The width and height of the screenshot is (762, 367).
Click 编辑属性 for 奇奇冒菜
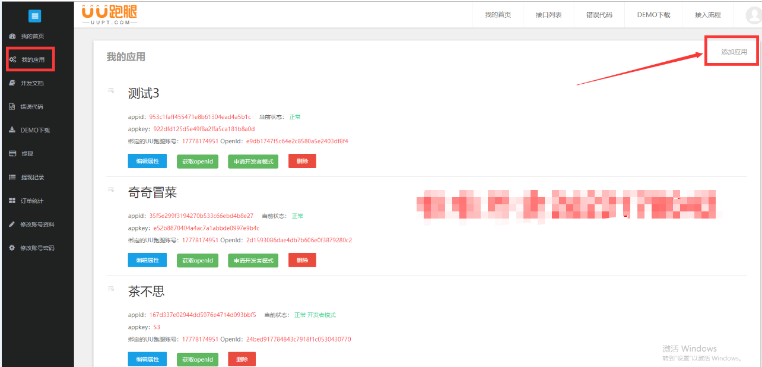click(x=147, y=260)
